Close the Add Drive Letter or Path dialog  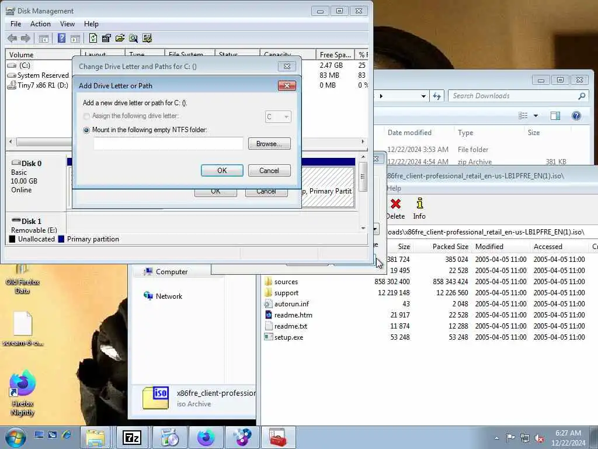[x=287, y=86]
